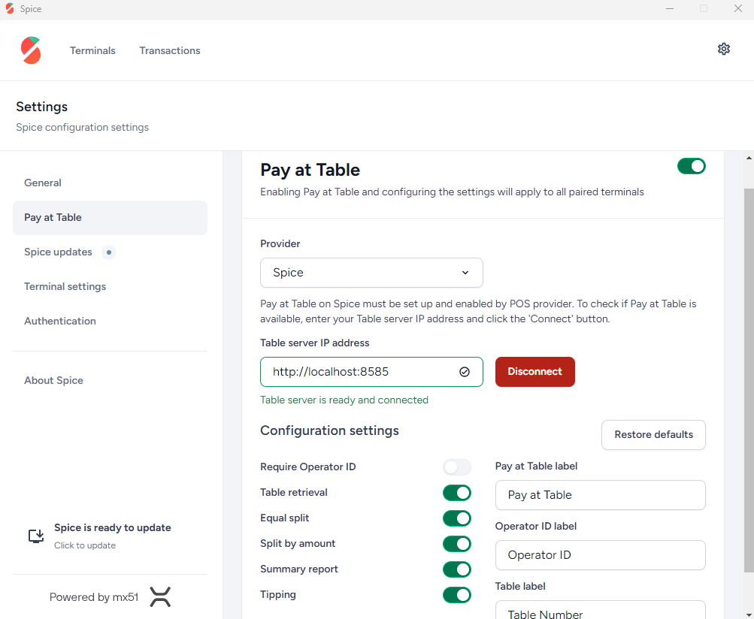Click the Table label input with Table Number
The image size is (754, 619).
600,610
